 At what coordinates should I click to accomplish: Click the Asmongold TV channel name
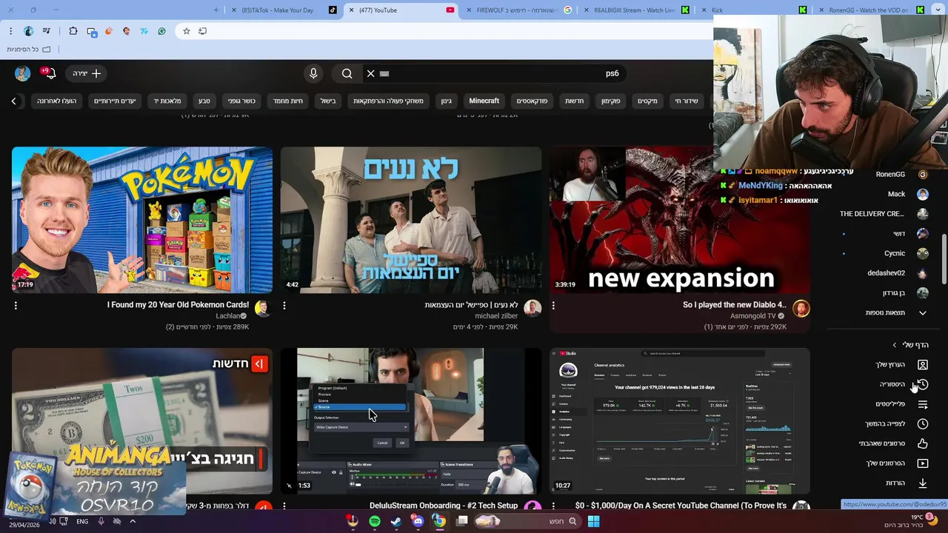click(752, 316)
